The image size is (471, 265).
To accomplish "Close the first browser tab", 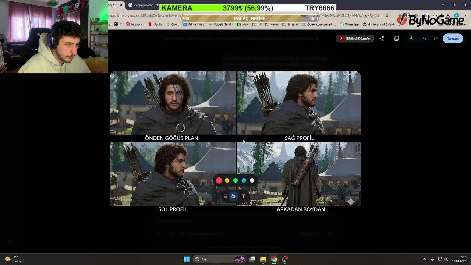I will 121,5.
